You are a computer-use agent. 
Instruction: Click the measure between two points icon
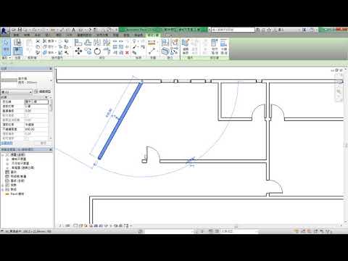(152, 51)
